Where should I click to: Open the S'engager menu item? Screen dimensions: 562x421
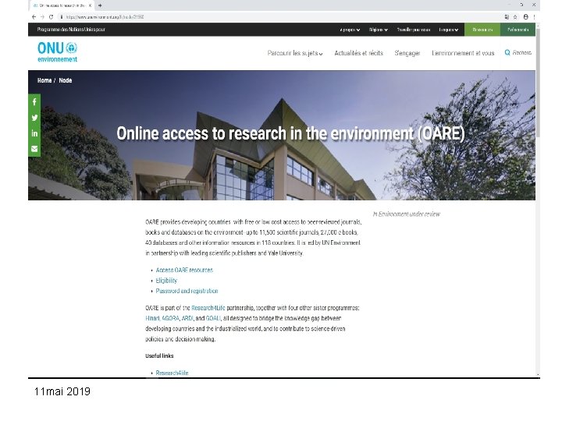pos(407,53)
